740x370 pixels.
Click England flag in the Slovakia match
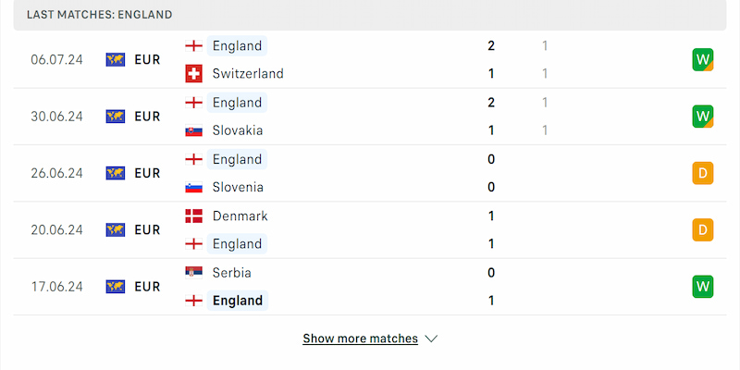(194, 102)
